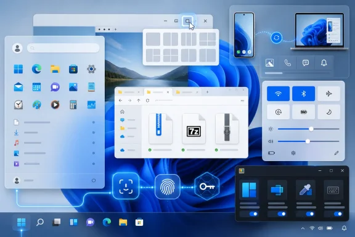Open Notifications bell tab in Phone Link panel
This screenshot has height=237, width=355.
point(324,63)
